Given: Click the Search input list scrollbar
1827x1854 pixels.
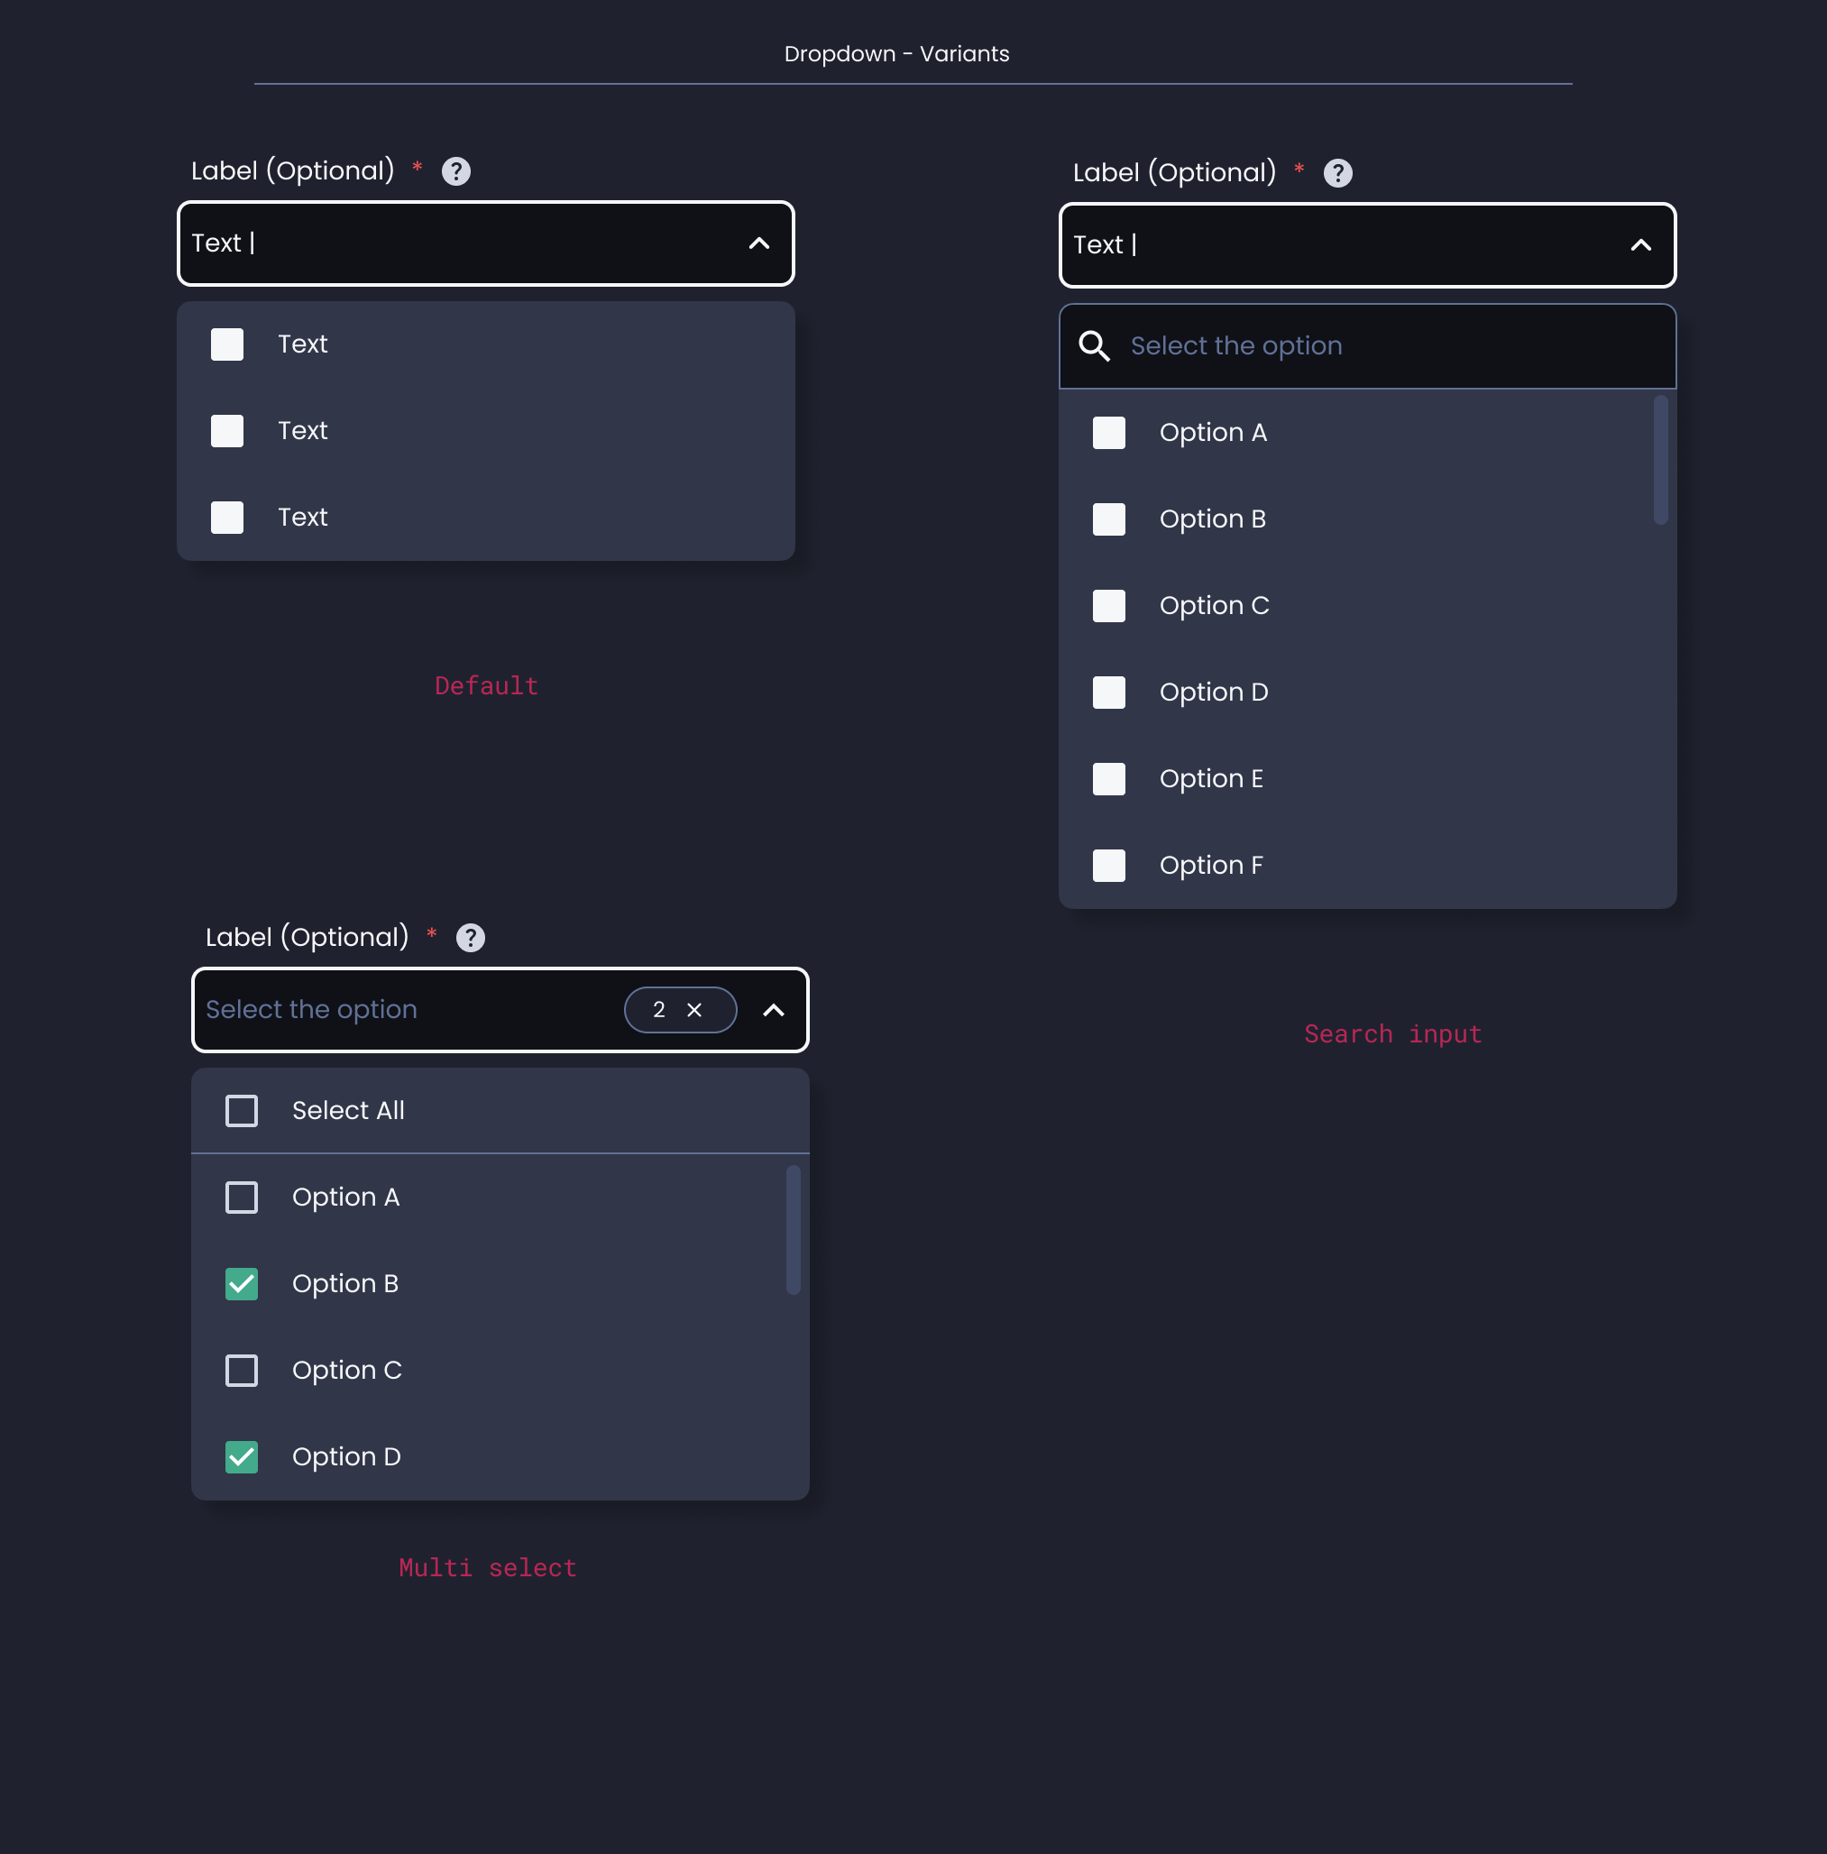Looking at the screenshot, I should [1661, 460].
